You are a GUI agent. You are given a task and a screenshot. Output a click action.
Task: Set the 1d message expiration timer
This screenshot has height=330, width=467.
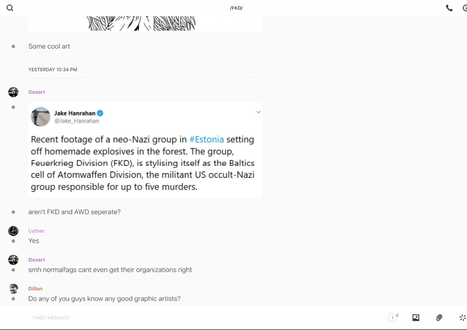pos(393,318)
